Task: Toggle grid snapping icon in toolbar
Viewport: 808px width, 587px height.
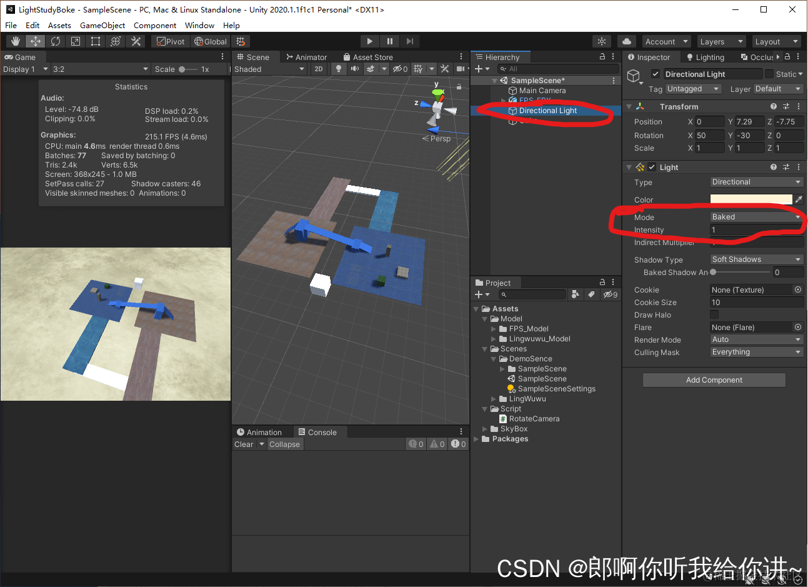Action: click(241, 41)
